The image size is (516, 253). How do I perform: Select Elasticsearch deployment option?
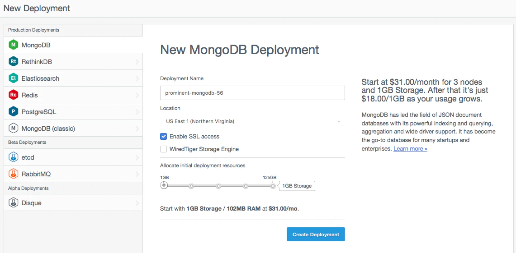pos(73,78)
